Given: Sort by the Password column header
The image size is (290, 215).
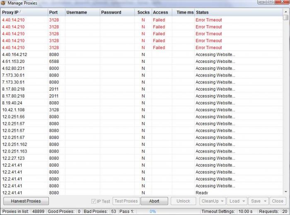Looking at the screenshot, I should (x=117, y=12).
